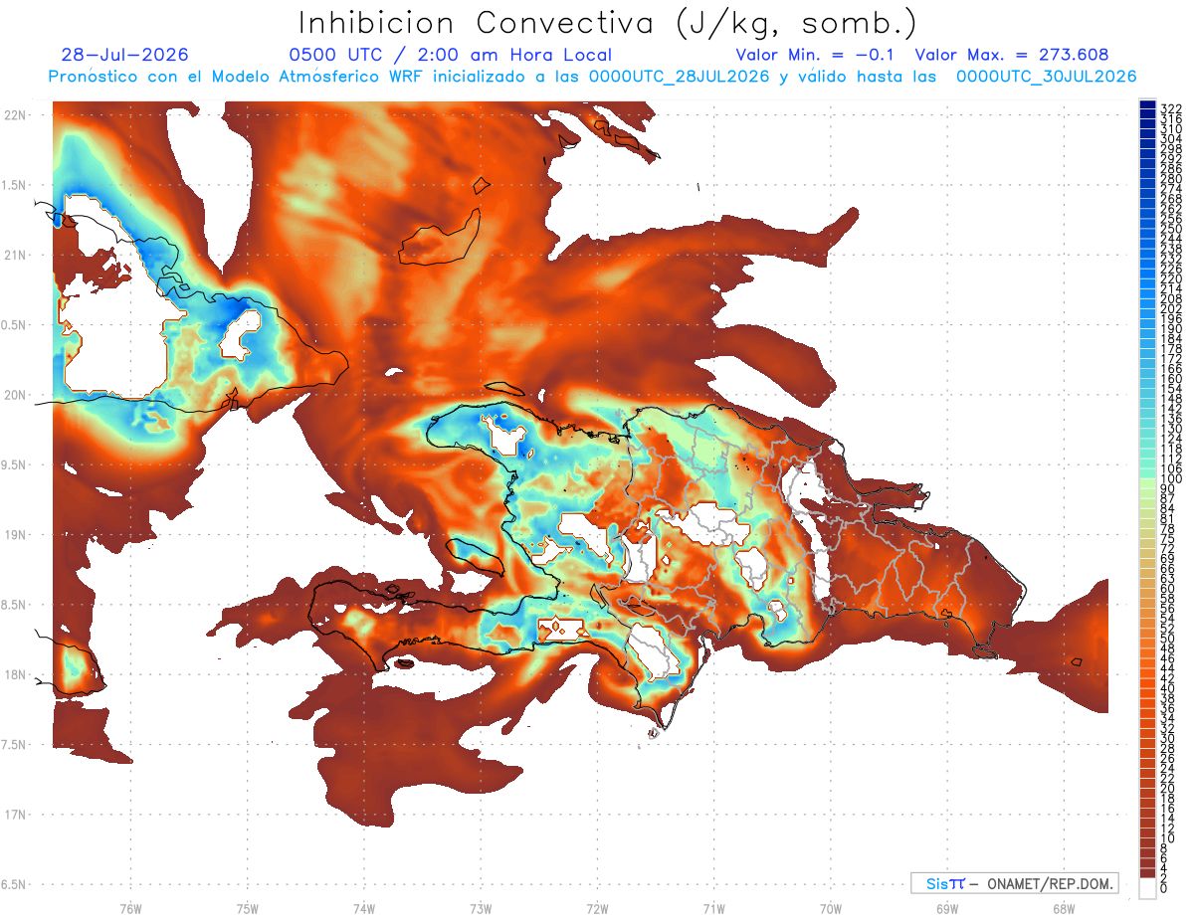Click the '72W' longitude label
Viewport: 1194px width, 922px height.
click(597, 908)
